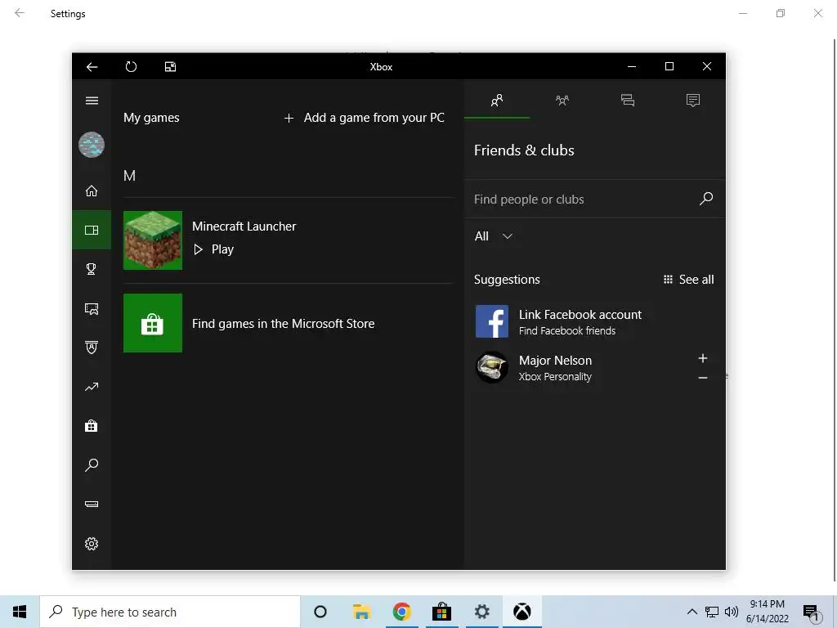Minimize the Xbox window
Viewport: 837px width, 628px height.
632,66
